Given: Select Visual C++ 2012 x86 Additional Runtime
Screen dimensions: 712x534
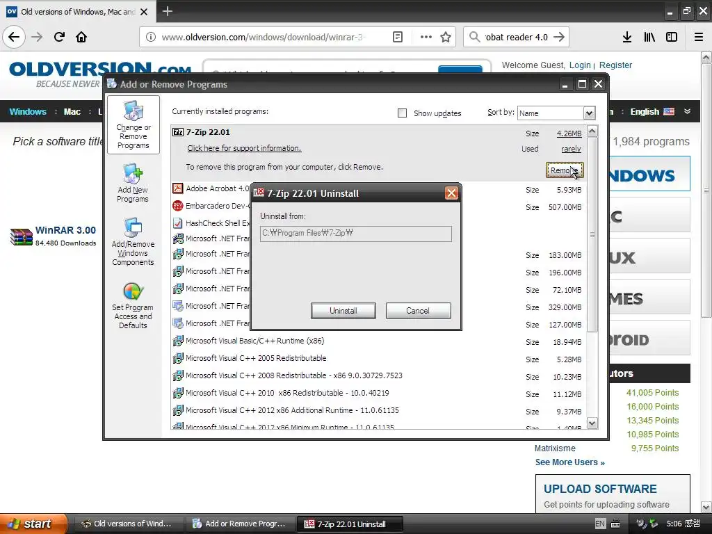Looking at the screenshot, I should (x=292, y=410).
